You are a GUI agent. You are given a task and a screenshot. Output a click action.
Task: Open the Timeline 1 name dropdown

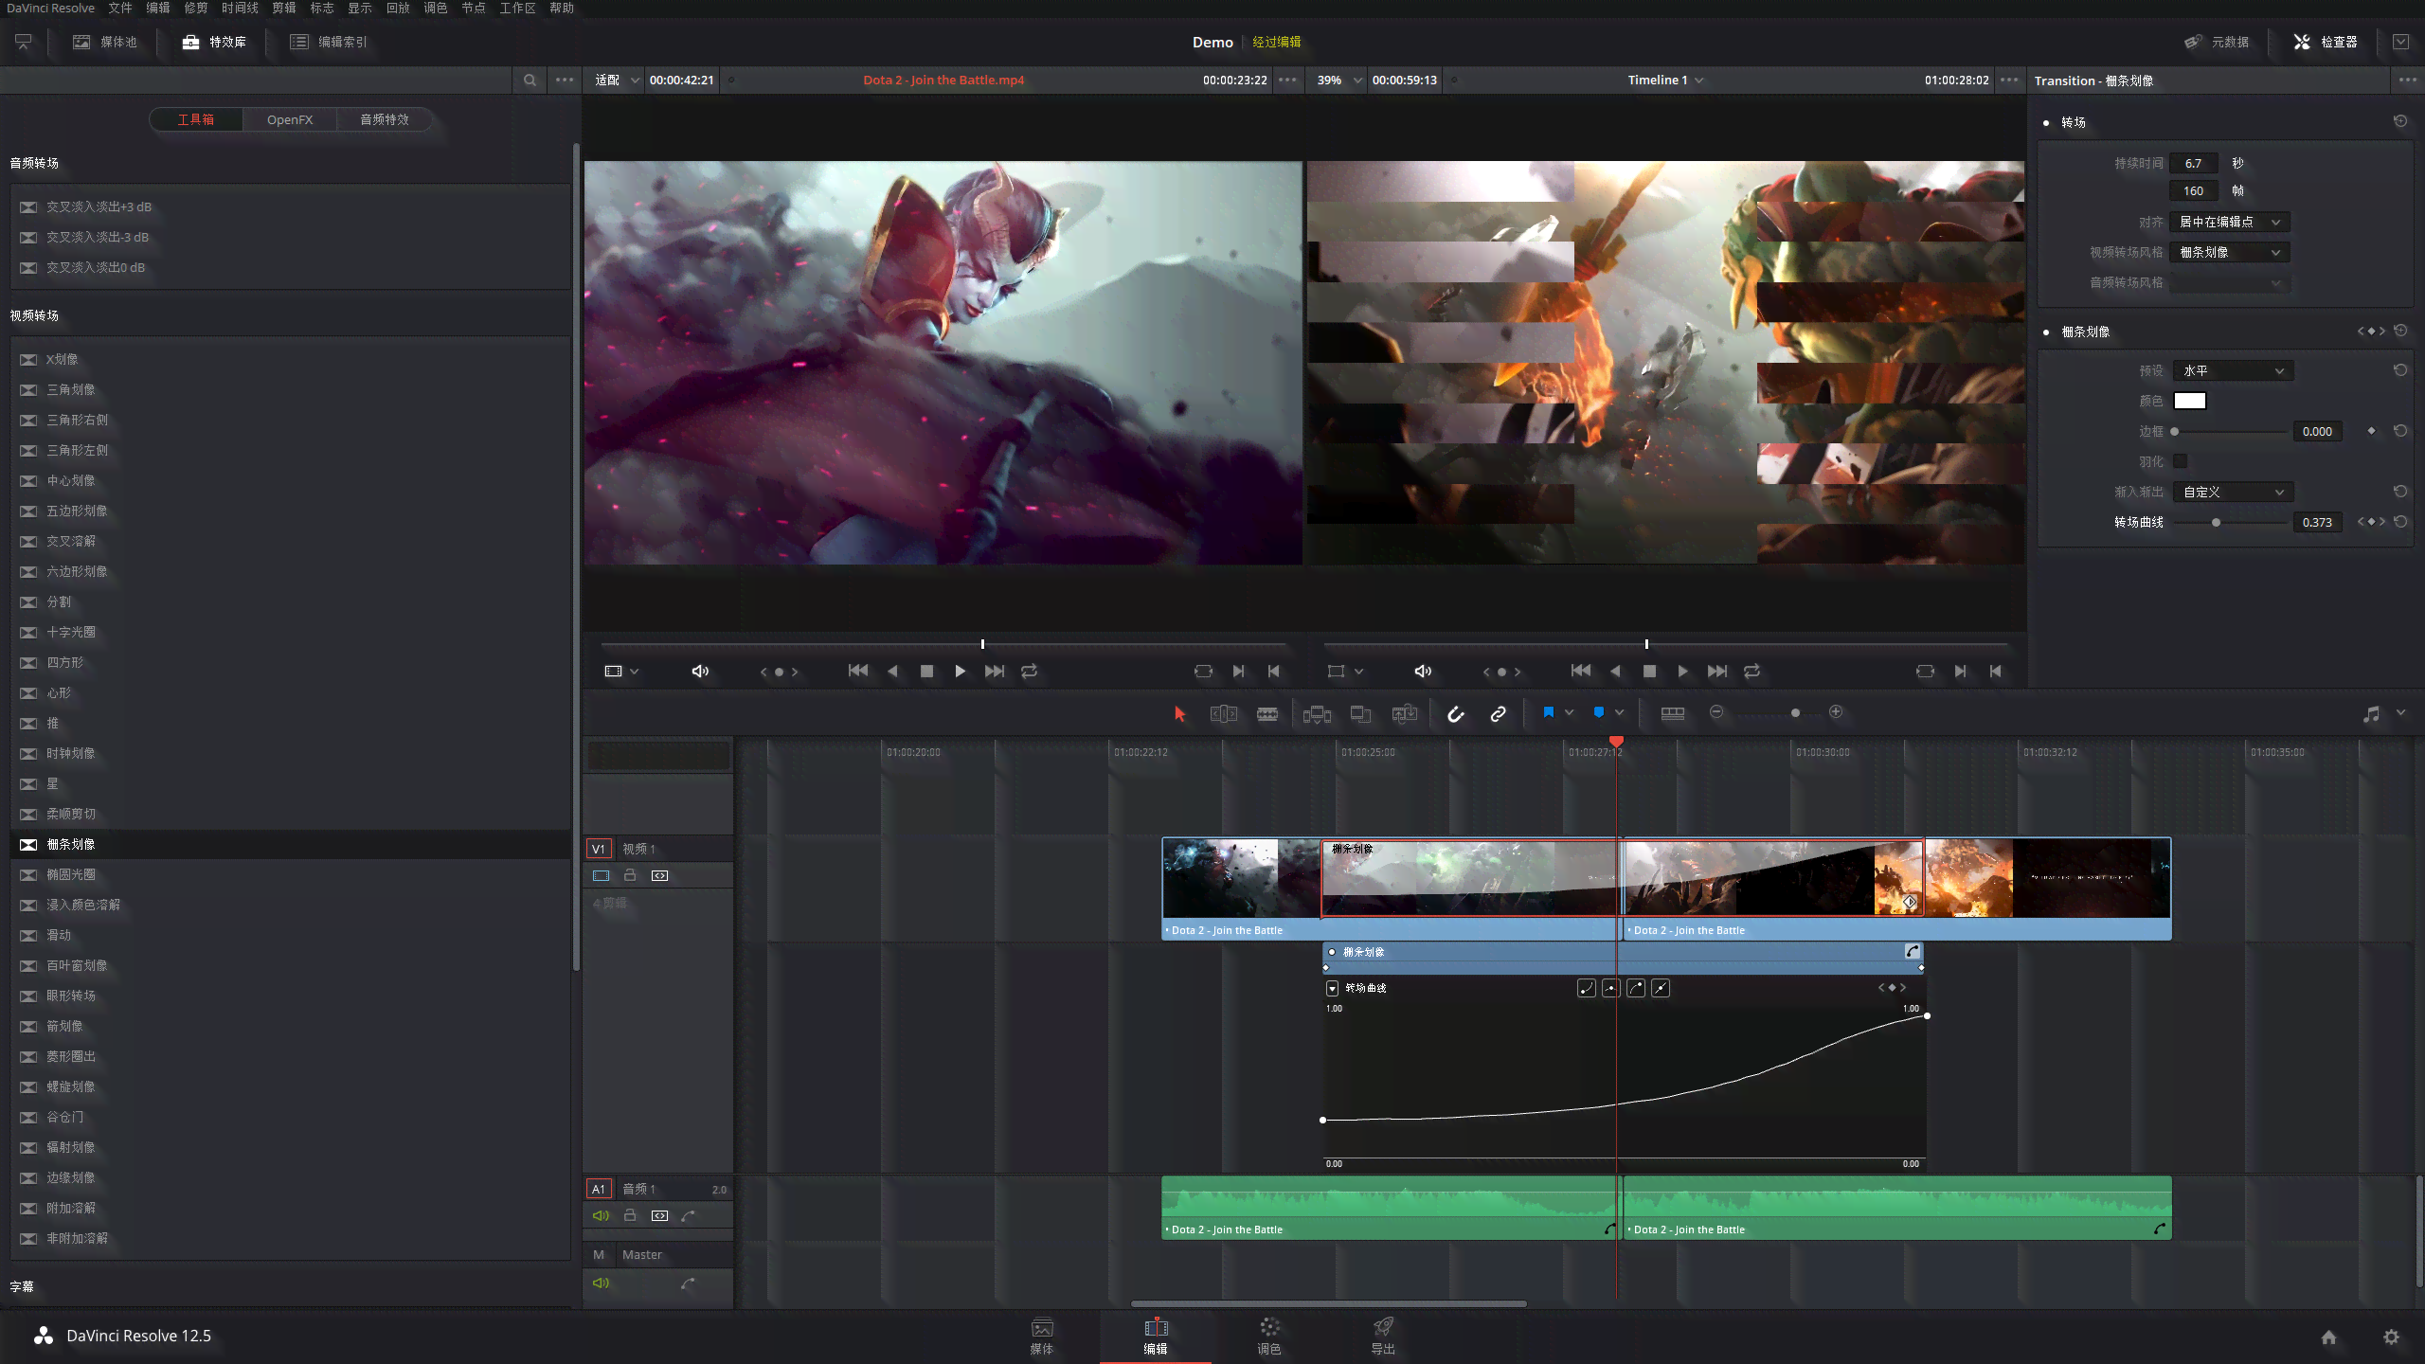click(x=1664, y=80)
